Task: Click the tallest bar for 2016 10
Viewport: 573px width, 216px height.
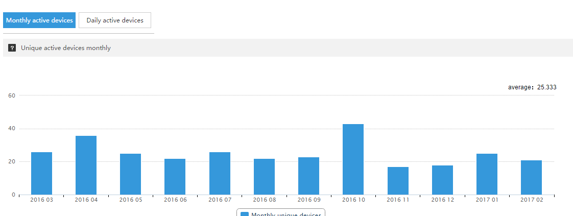Action: pyautogui.click(x=353, y=159)
